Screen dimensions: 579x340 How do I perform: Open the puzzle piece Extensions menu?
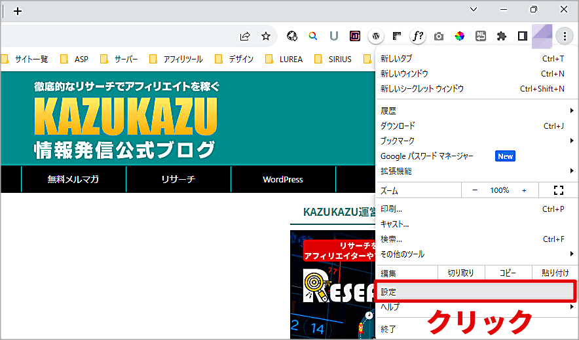502,36
